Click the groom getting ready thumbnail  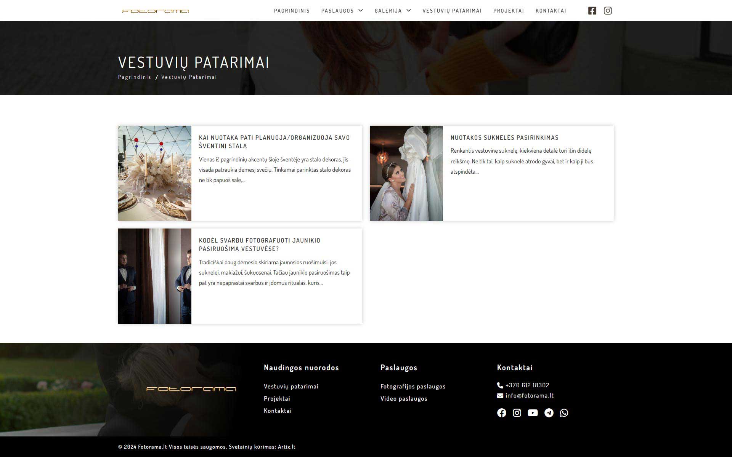click(155, 276)
